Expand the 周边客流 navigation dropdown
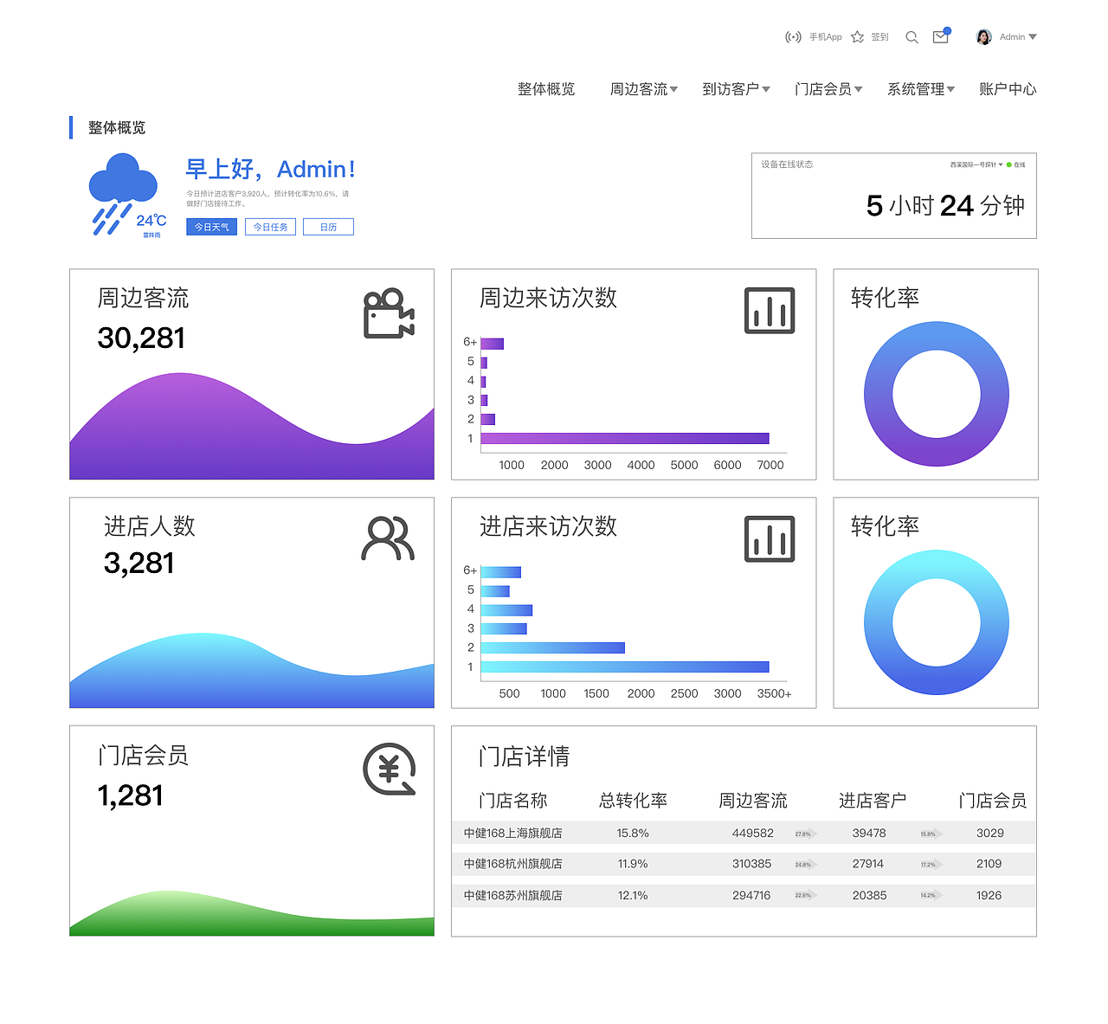This screenshot has width=1108, height=1024. (x=644, y=88)
